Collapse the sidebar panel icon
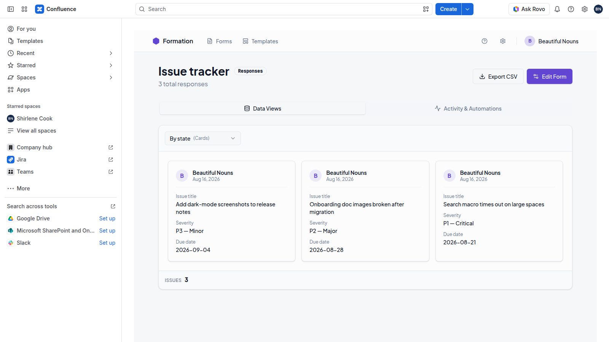This screenshot has height=342, width=609. [x=11, y=9]
